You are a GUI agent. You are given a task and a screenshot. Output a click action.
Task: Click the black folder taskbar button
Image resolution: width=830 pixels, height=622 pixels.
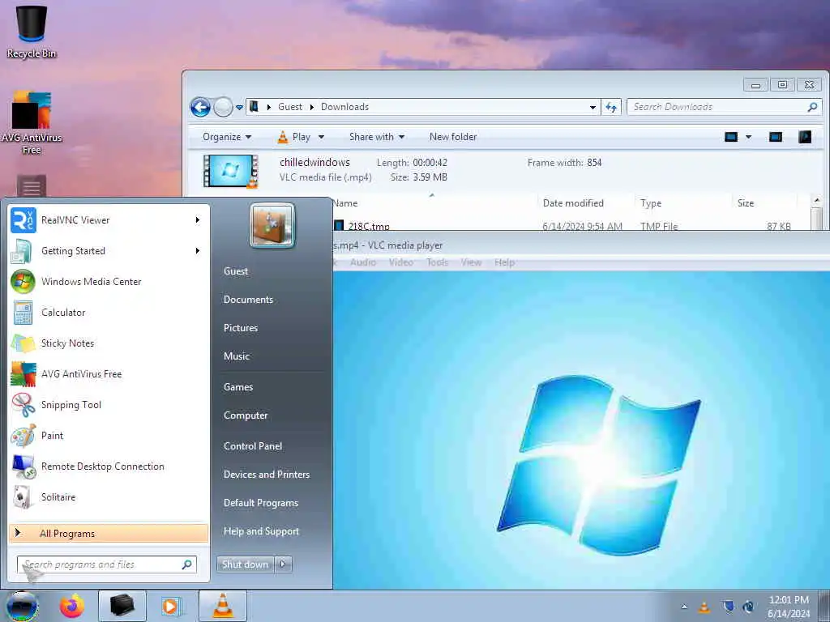122,606
